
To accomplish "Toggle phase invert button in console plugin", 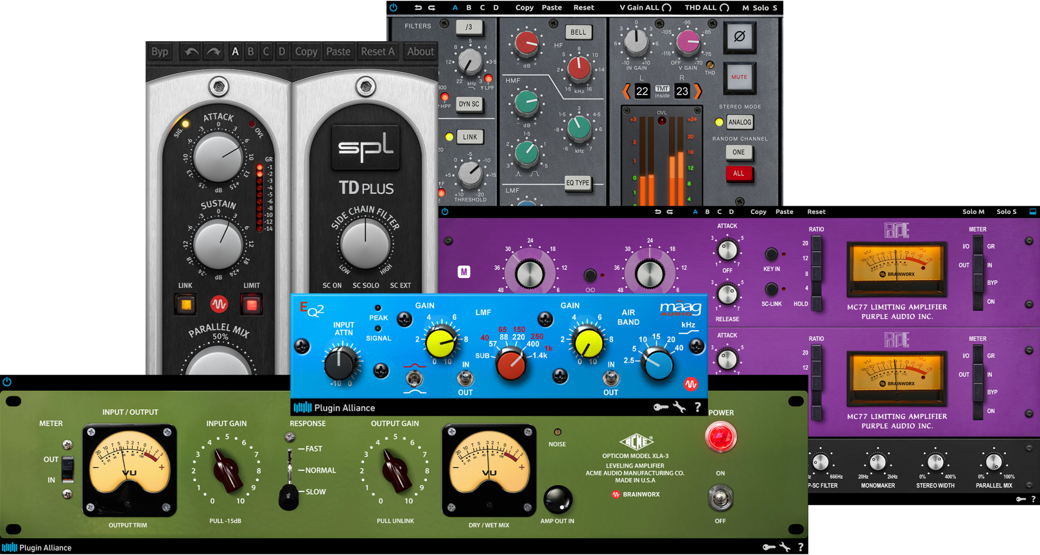I will [x=739, y=37].
